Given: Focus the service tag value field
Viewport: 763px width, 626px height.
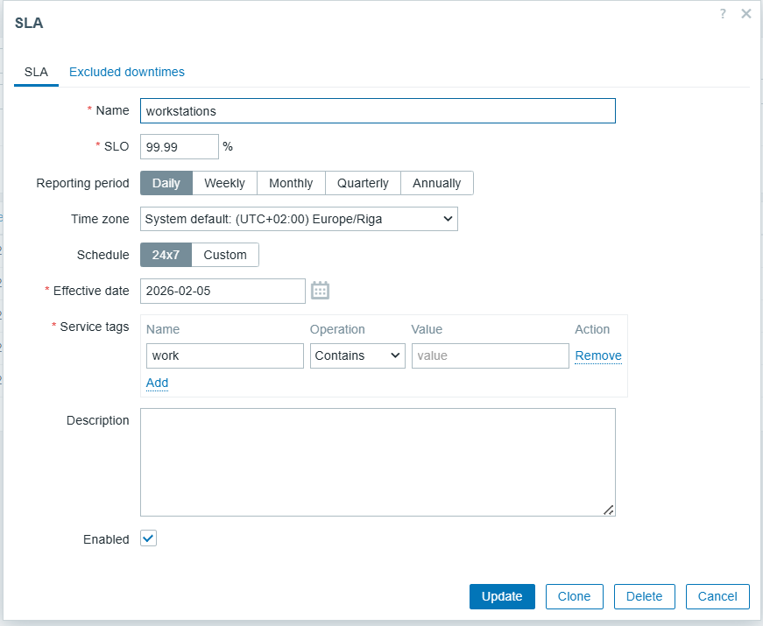Looking at the screenshot, I should pyautogui.click(x=490, y=355).
